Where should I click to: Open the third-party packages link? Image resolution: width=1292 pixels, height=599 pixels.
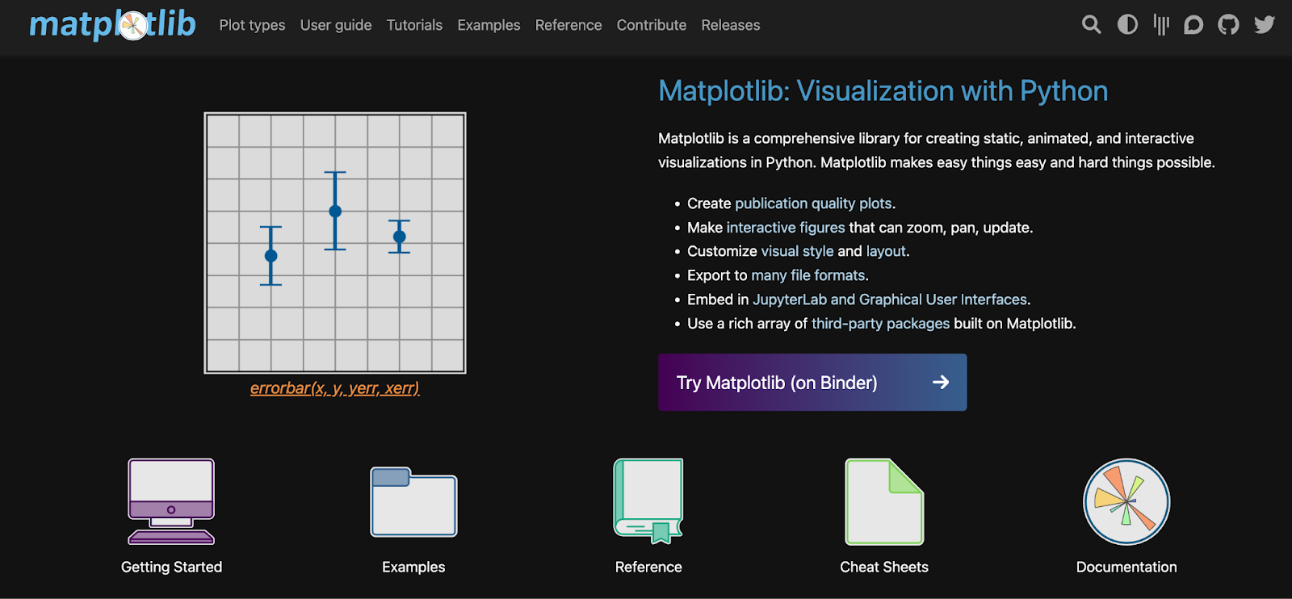coord(880,324)
